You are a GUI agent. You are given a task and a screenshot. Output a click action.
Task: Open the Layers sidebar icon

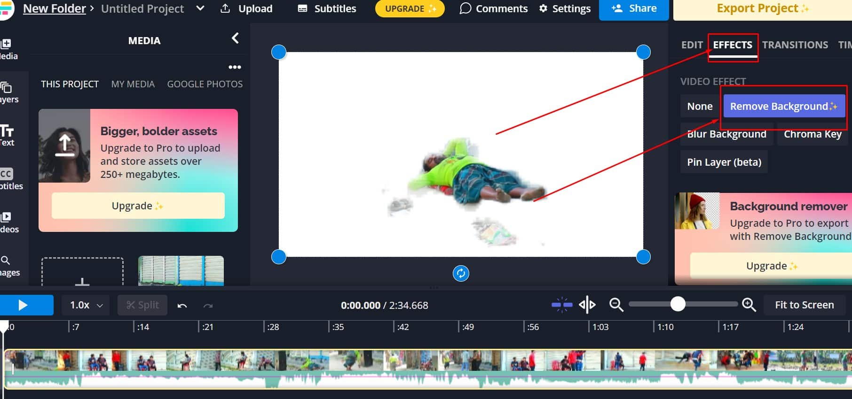point(7,92)
